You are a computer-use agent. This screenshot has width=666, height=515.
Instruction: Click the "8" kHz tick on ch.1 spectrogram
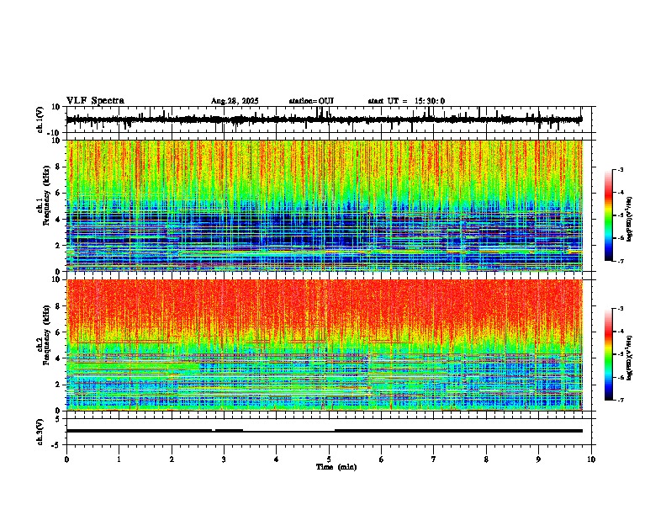[x=59, y=167]
